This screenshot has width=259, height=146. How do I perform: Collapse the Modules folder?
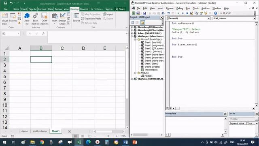tap(135, 73)
